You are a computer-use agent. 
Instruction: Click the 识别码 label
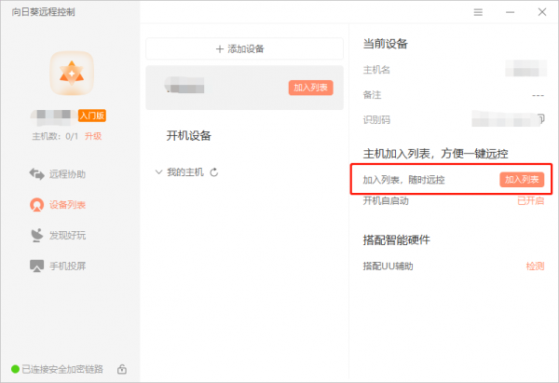click(376, 120)
